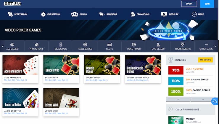Open the Racebook menu item
The width and height of the screenshot is (219, 124).
pyautogui.click(x=108, y=14)
